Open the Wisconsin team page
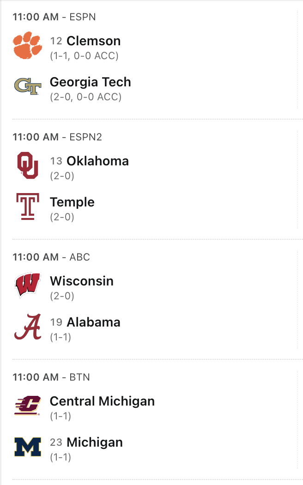 [81, 281]
